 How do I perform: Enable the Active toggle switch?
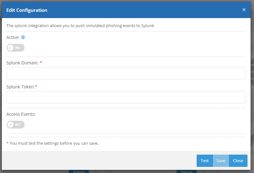[16, 48]
